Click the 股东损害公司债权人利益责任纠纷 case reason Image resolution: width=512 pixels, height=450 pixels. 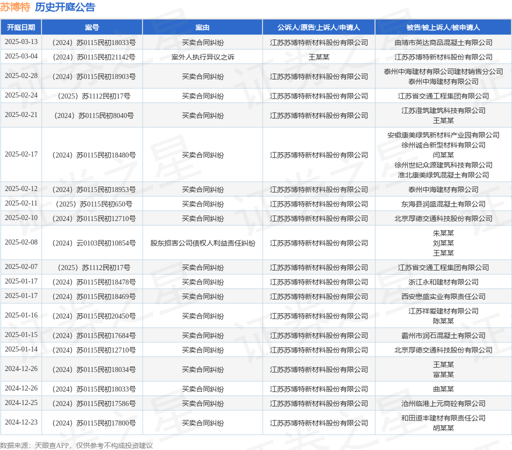pos(203,243)
